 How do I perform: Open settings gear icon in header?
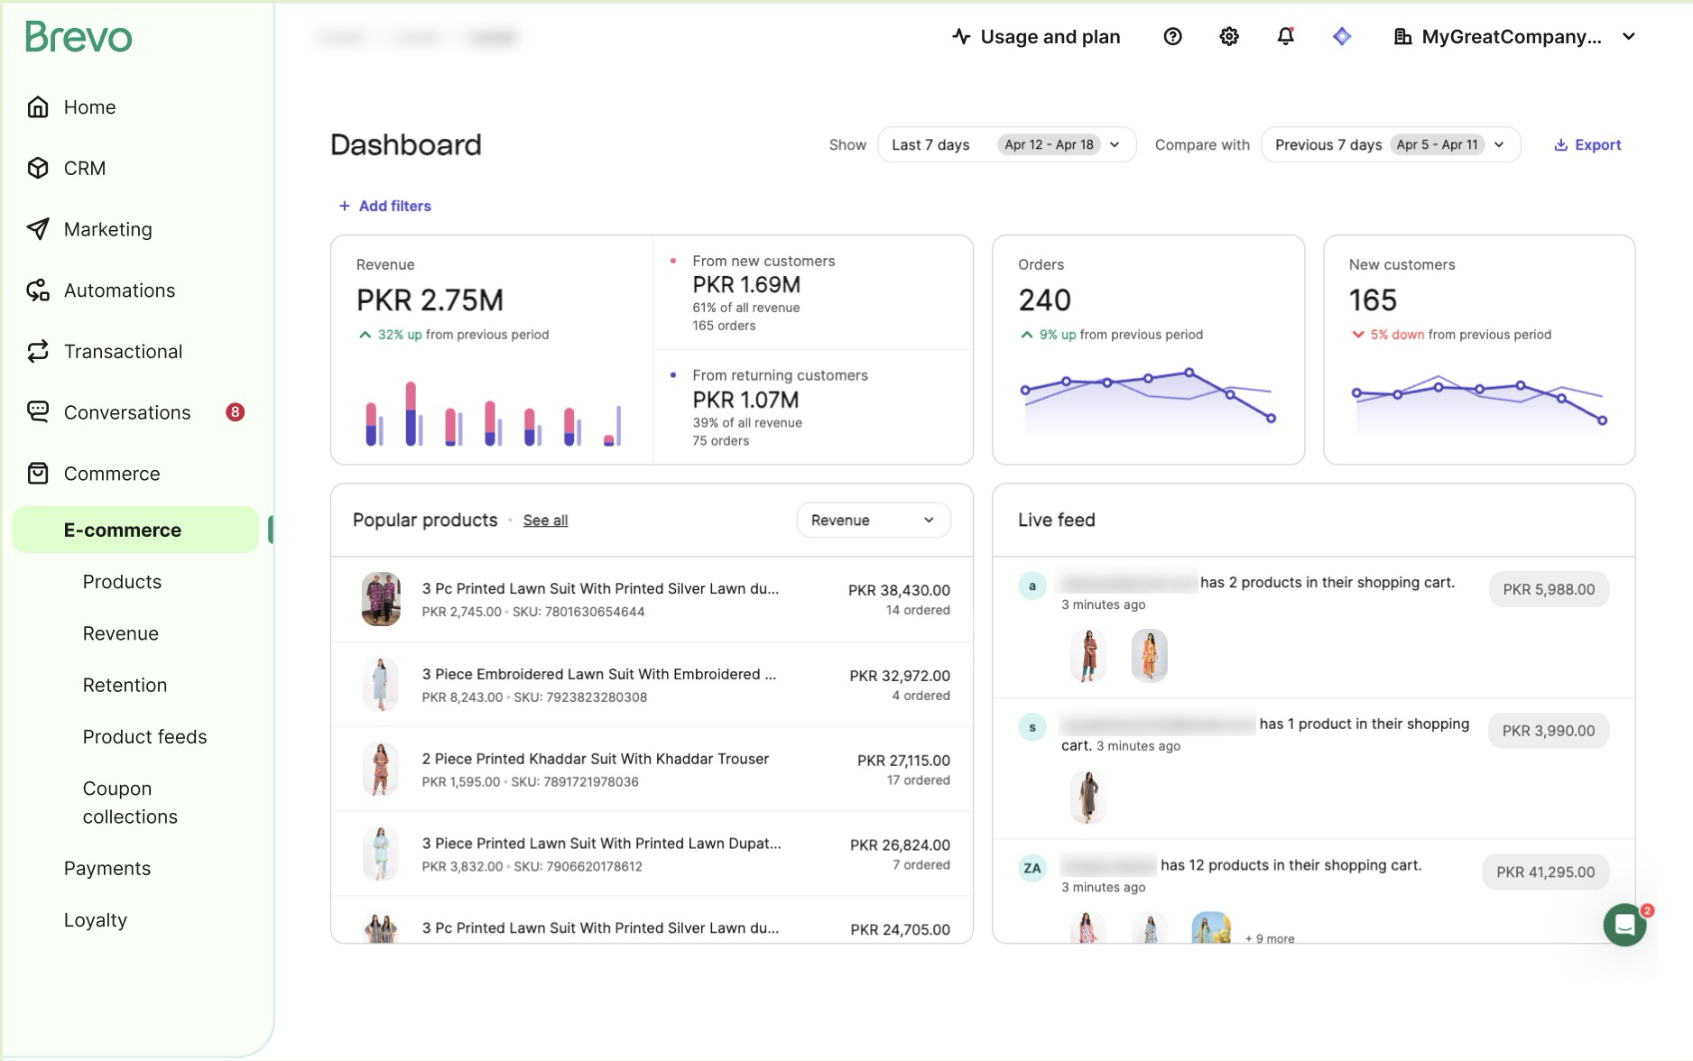pos(1229,37)
